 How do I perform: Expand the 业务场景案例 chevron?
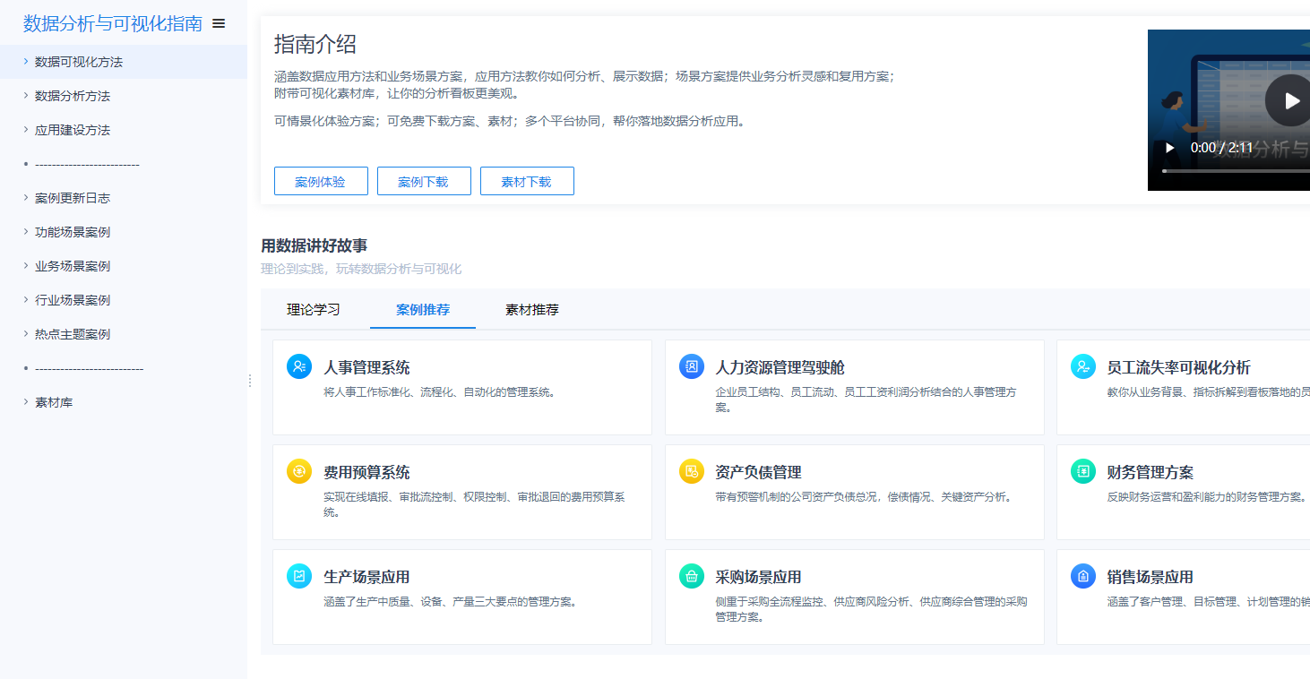[x=25, y=266]
